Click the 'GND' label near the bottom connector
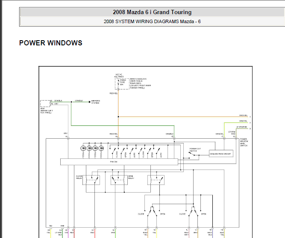This screenshot has height=238, width=285. coord(62,226)
